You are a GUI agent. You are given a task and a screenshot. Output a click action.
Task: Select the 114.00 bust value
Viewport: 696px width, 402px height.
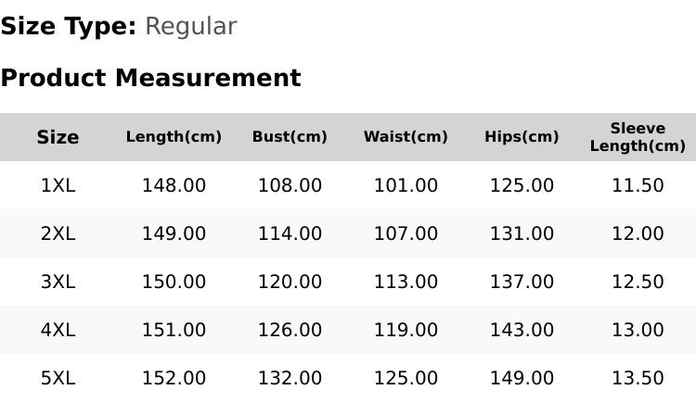point(290,233)
